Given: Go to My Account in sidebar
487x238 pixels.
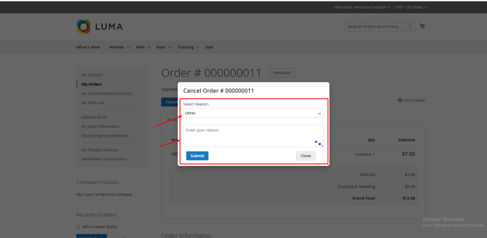Looking at the screenshot, I should click(92, 75).
